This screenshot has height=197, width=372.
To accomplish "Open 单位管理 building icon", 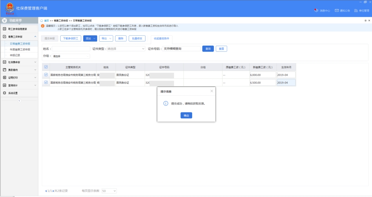I will (356, 11).
